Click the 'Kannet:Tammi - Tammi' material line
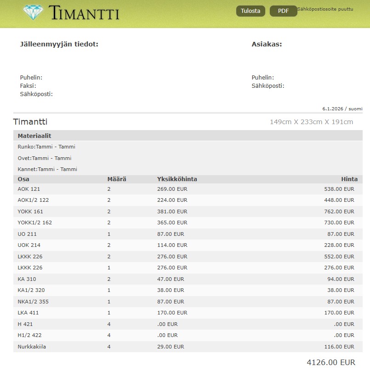The image size is (370, 377). (x=47, y=169)
